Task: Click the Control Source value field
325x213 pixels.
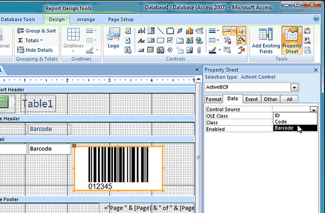Action: [291, 109]
